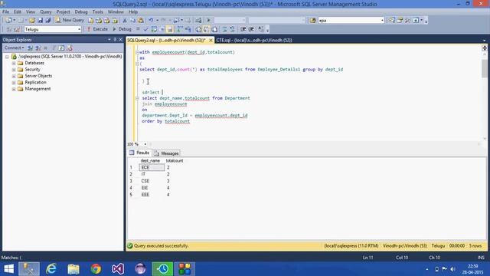Launch Internet Explorer from taskbar

(x=51, y=269)
